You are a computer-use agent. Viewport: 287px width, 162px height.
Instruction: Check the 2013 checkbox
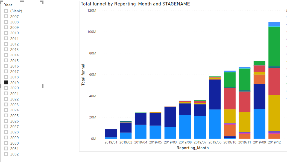pyautogui.click(x=6, y=49)
